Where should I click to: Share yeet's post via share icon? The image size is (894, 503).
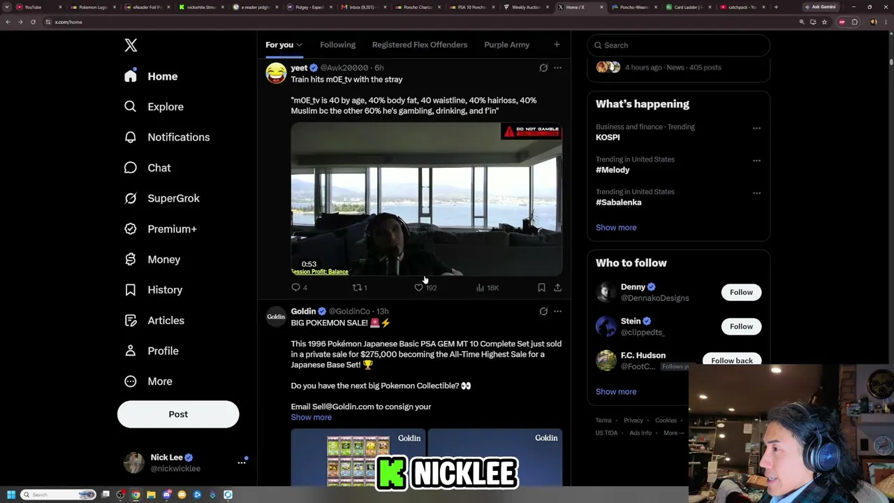[557, 287]
